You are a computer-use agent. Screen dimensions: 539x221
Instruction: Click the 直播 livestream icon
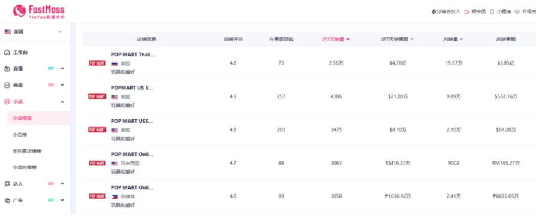pos(7,69)
